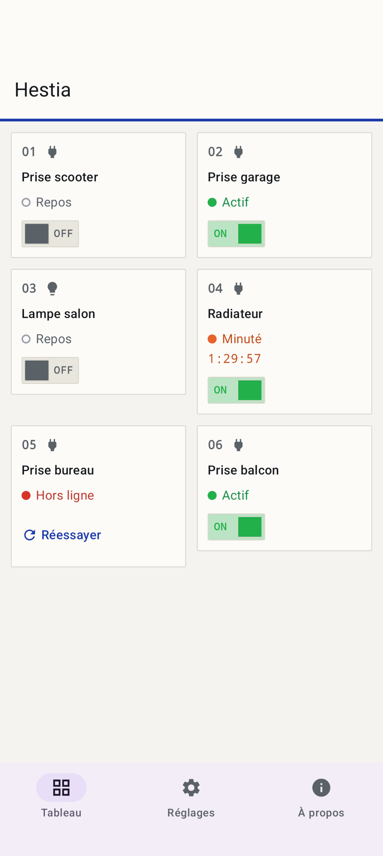The height and width of the screenshot is (856, 383).
Task: Click the plug icon on Prise scooter card
Action: [x=52, y=152]
